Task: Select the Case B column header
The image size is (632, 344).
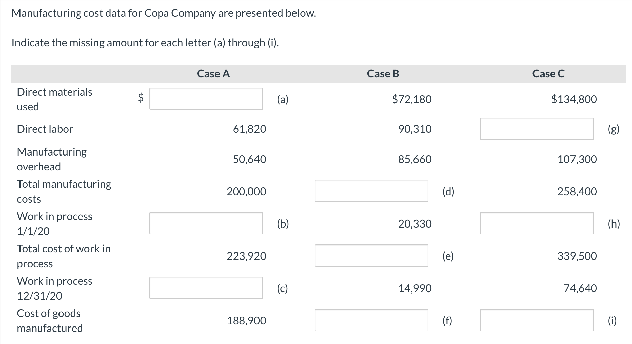Action: 383,74
